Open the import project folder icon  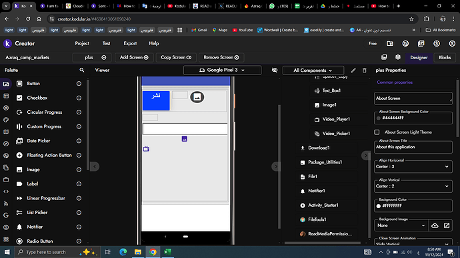(x=390, y=44)
